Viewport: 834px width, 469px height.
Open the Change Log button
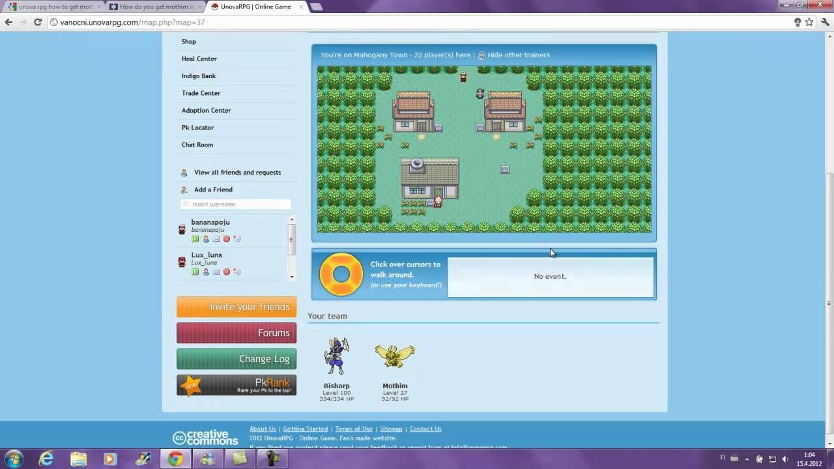[237, 359]
